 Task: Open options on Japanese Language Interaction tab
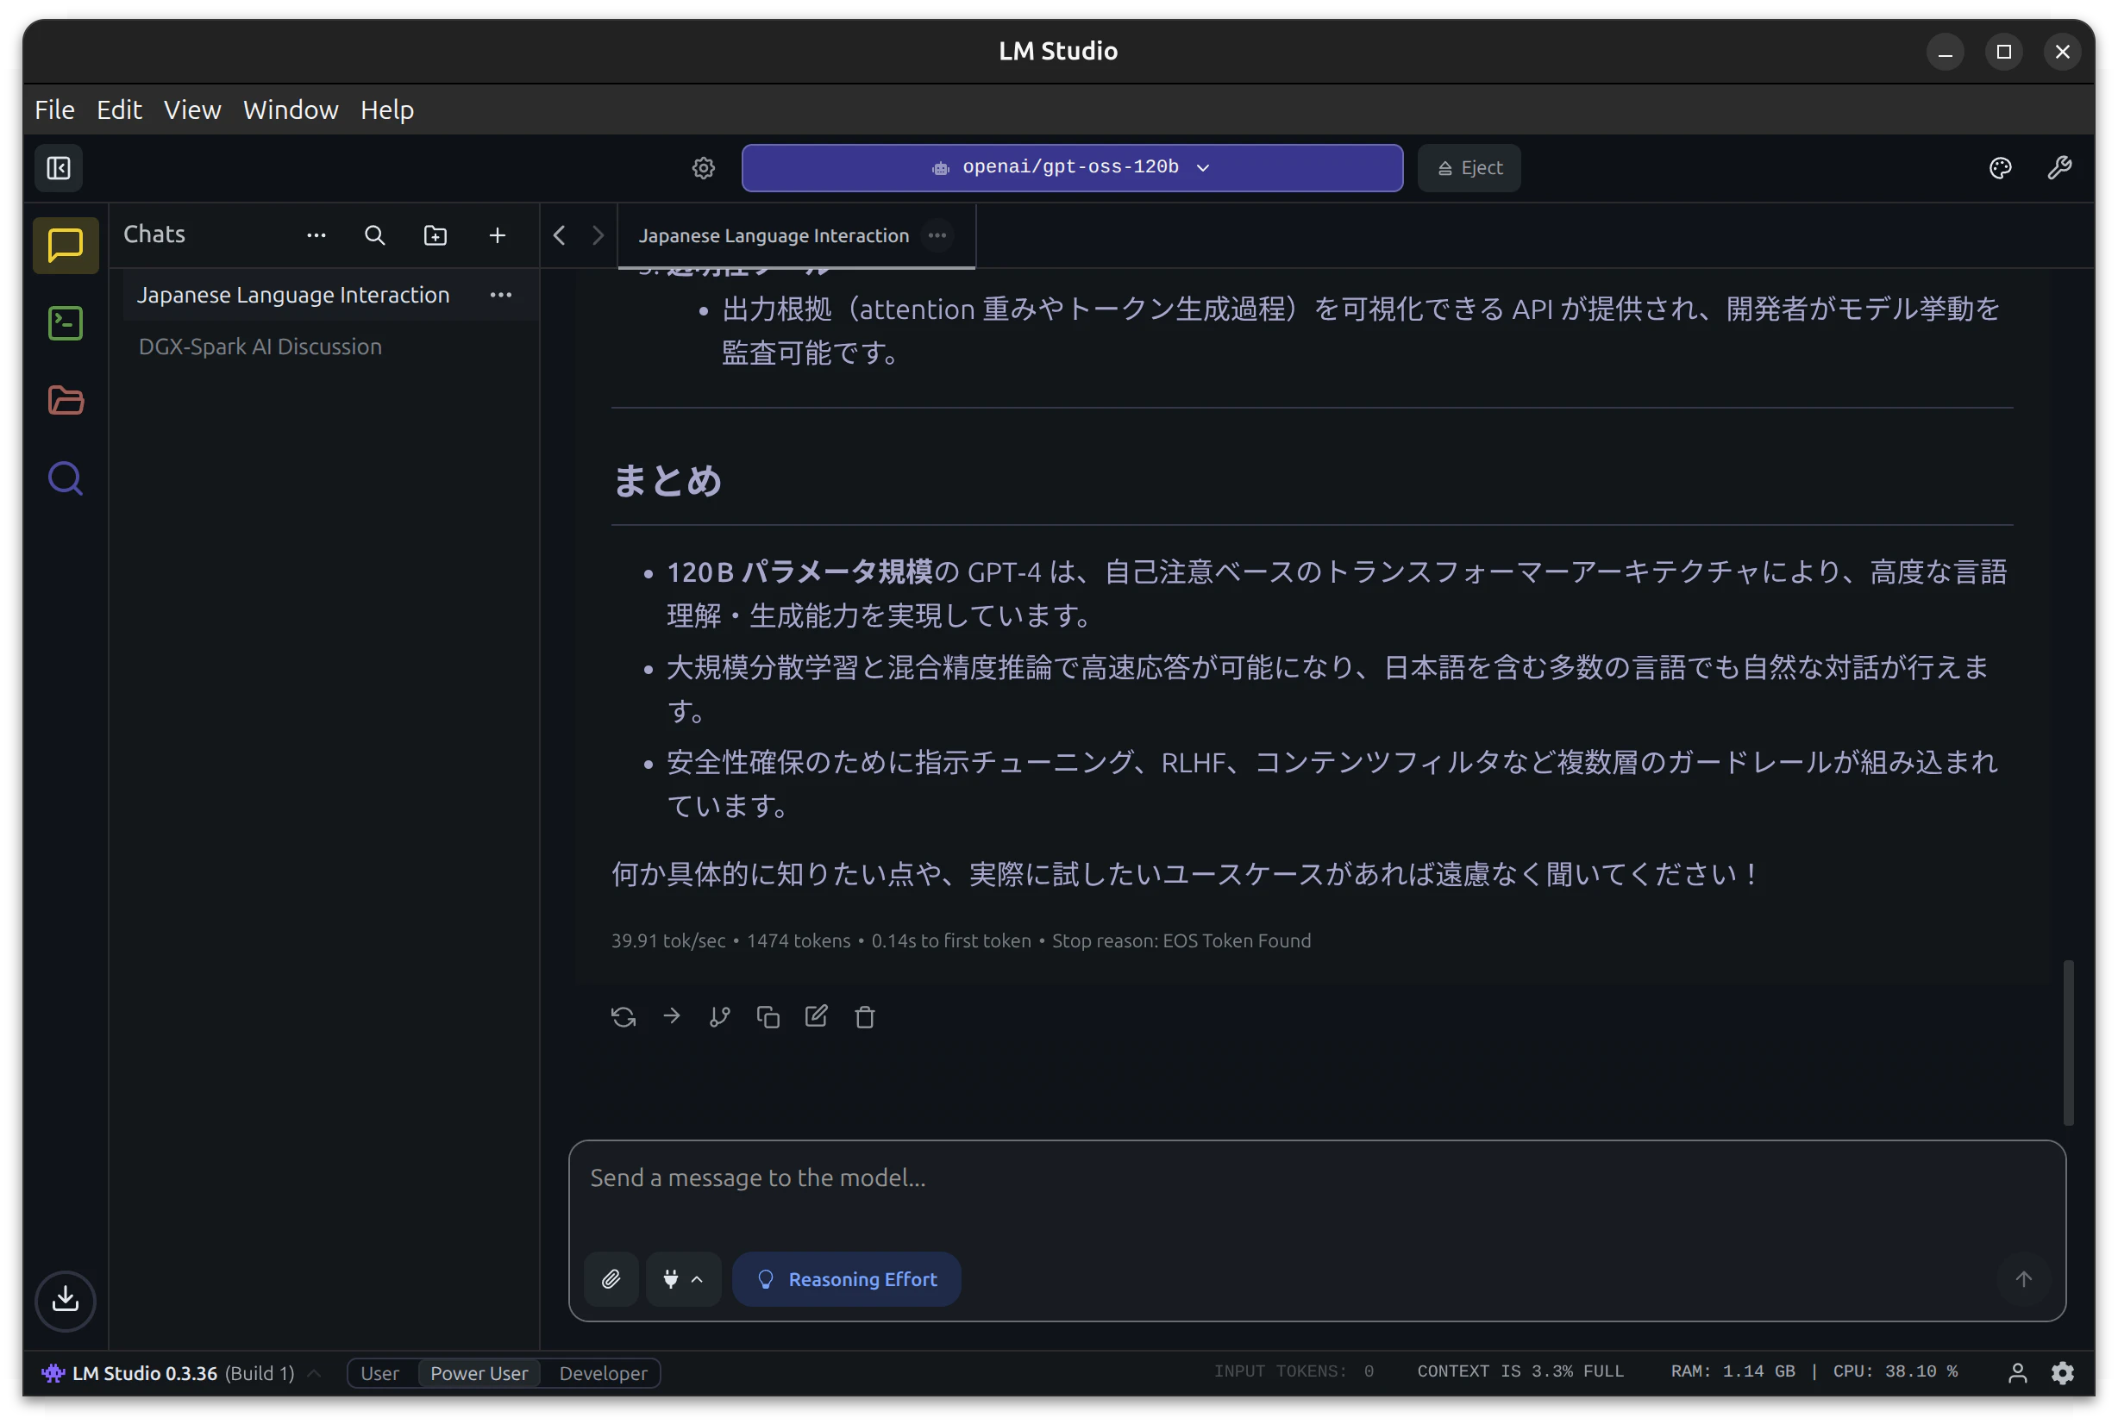point(937,235)
